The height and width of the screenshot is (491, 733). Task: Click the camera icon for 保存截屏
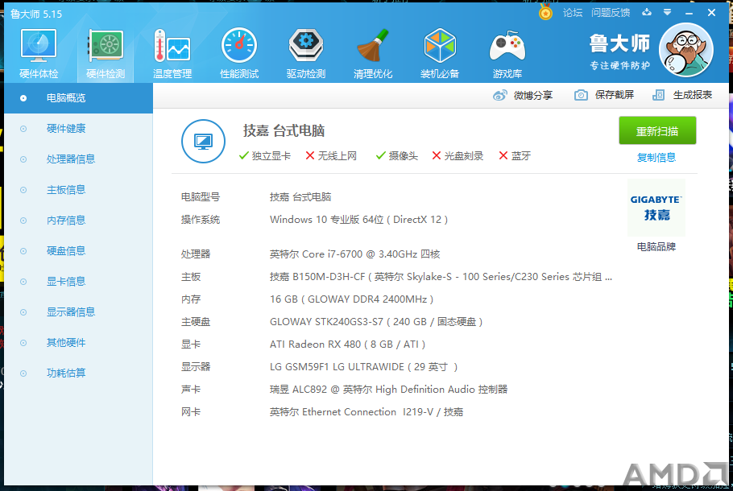[x=581, y=95]
